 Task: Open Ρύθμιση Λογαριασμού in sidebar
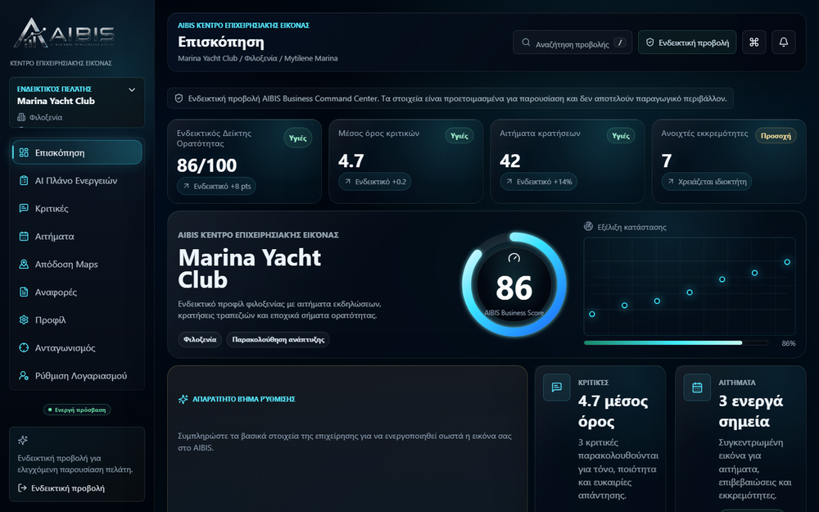click(x=77, y=376)
